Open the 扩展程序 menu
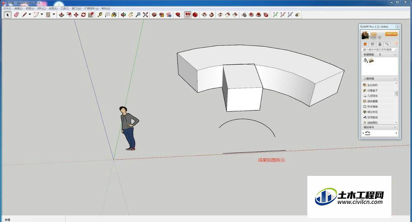The image size is (412, 222). click(91, 8)
